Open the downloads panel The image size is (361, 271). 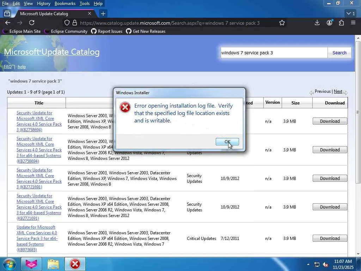pos(317,23)
